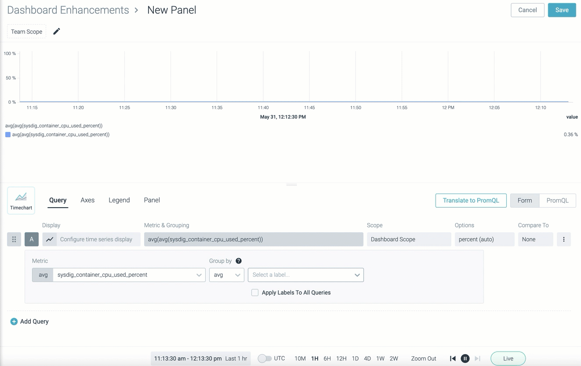Viewport: 581px width, 366px height.
Task: Select the 10M time range
Action: tap(300, 359)
